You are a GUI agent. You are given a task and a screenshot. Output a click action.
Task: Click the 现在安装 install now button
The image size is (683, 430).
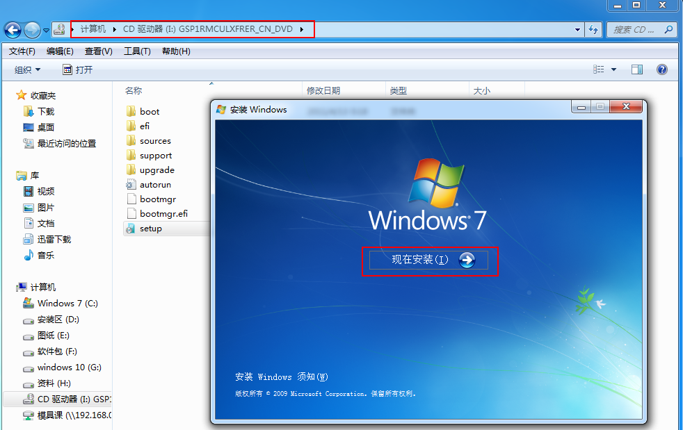click(429, 261)
